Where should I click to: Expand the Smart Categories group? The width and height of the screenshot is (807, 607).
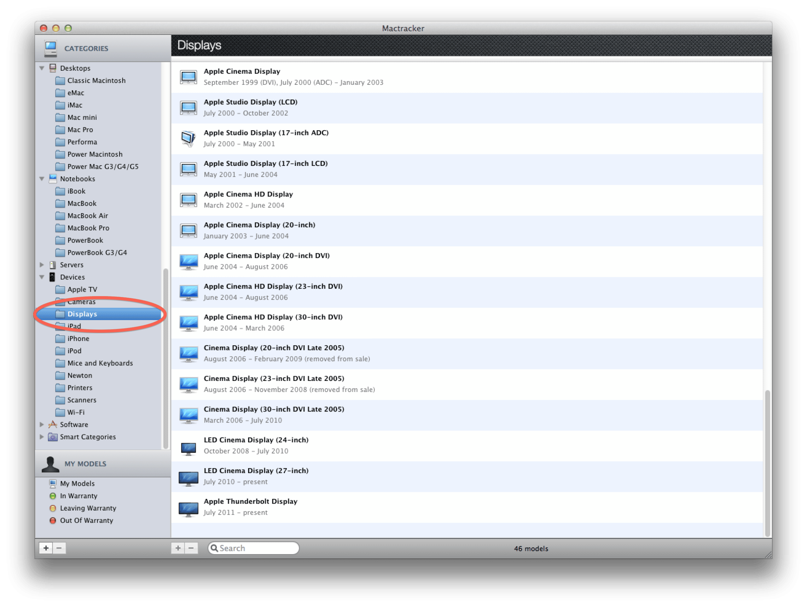(42, 436)
